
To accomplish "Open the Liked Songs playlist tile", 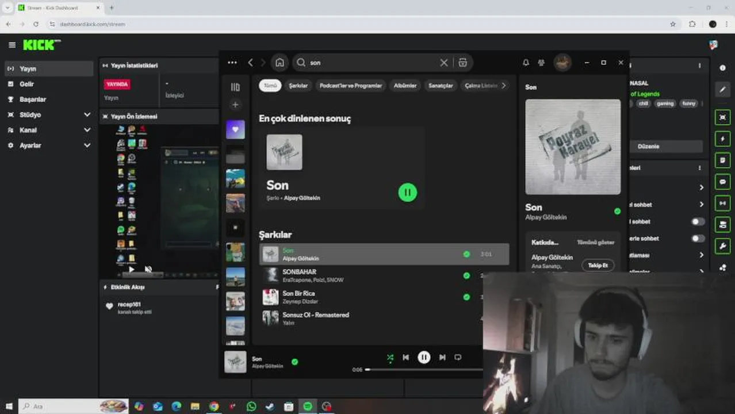I will [x=235, y=130].
